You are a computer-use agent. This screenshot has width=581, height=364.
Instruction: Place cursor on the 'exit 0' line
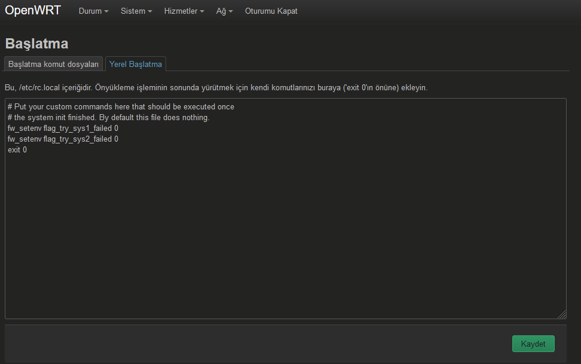coord(17,150)
